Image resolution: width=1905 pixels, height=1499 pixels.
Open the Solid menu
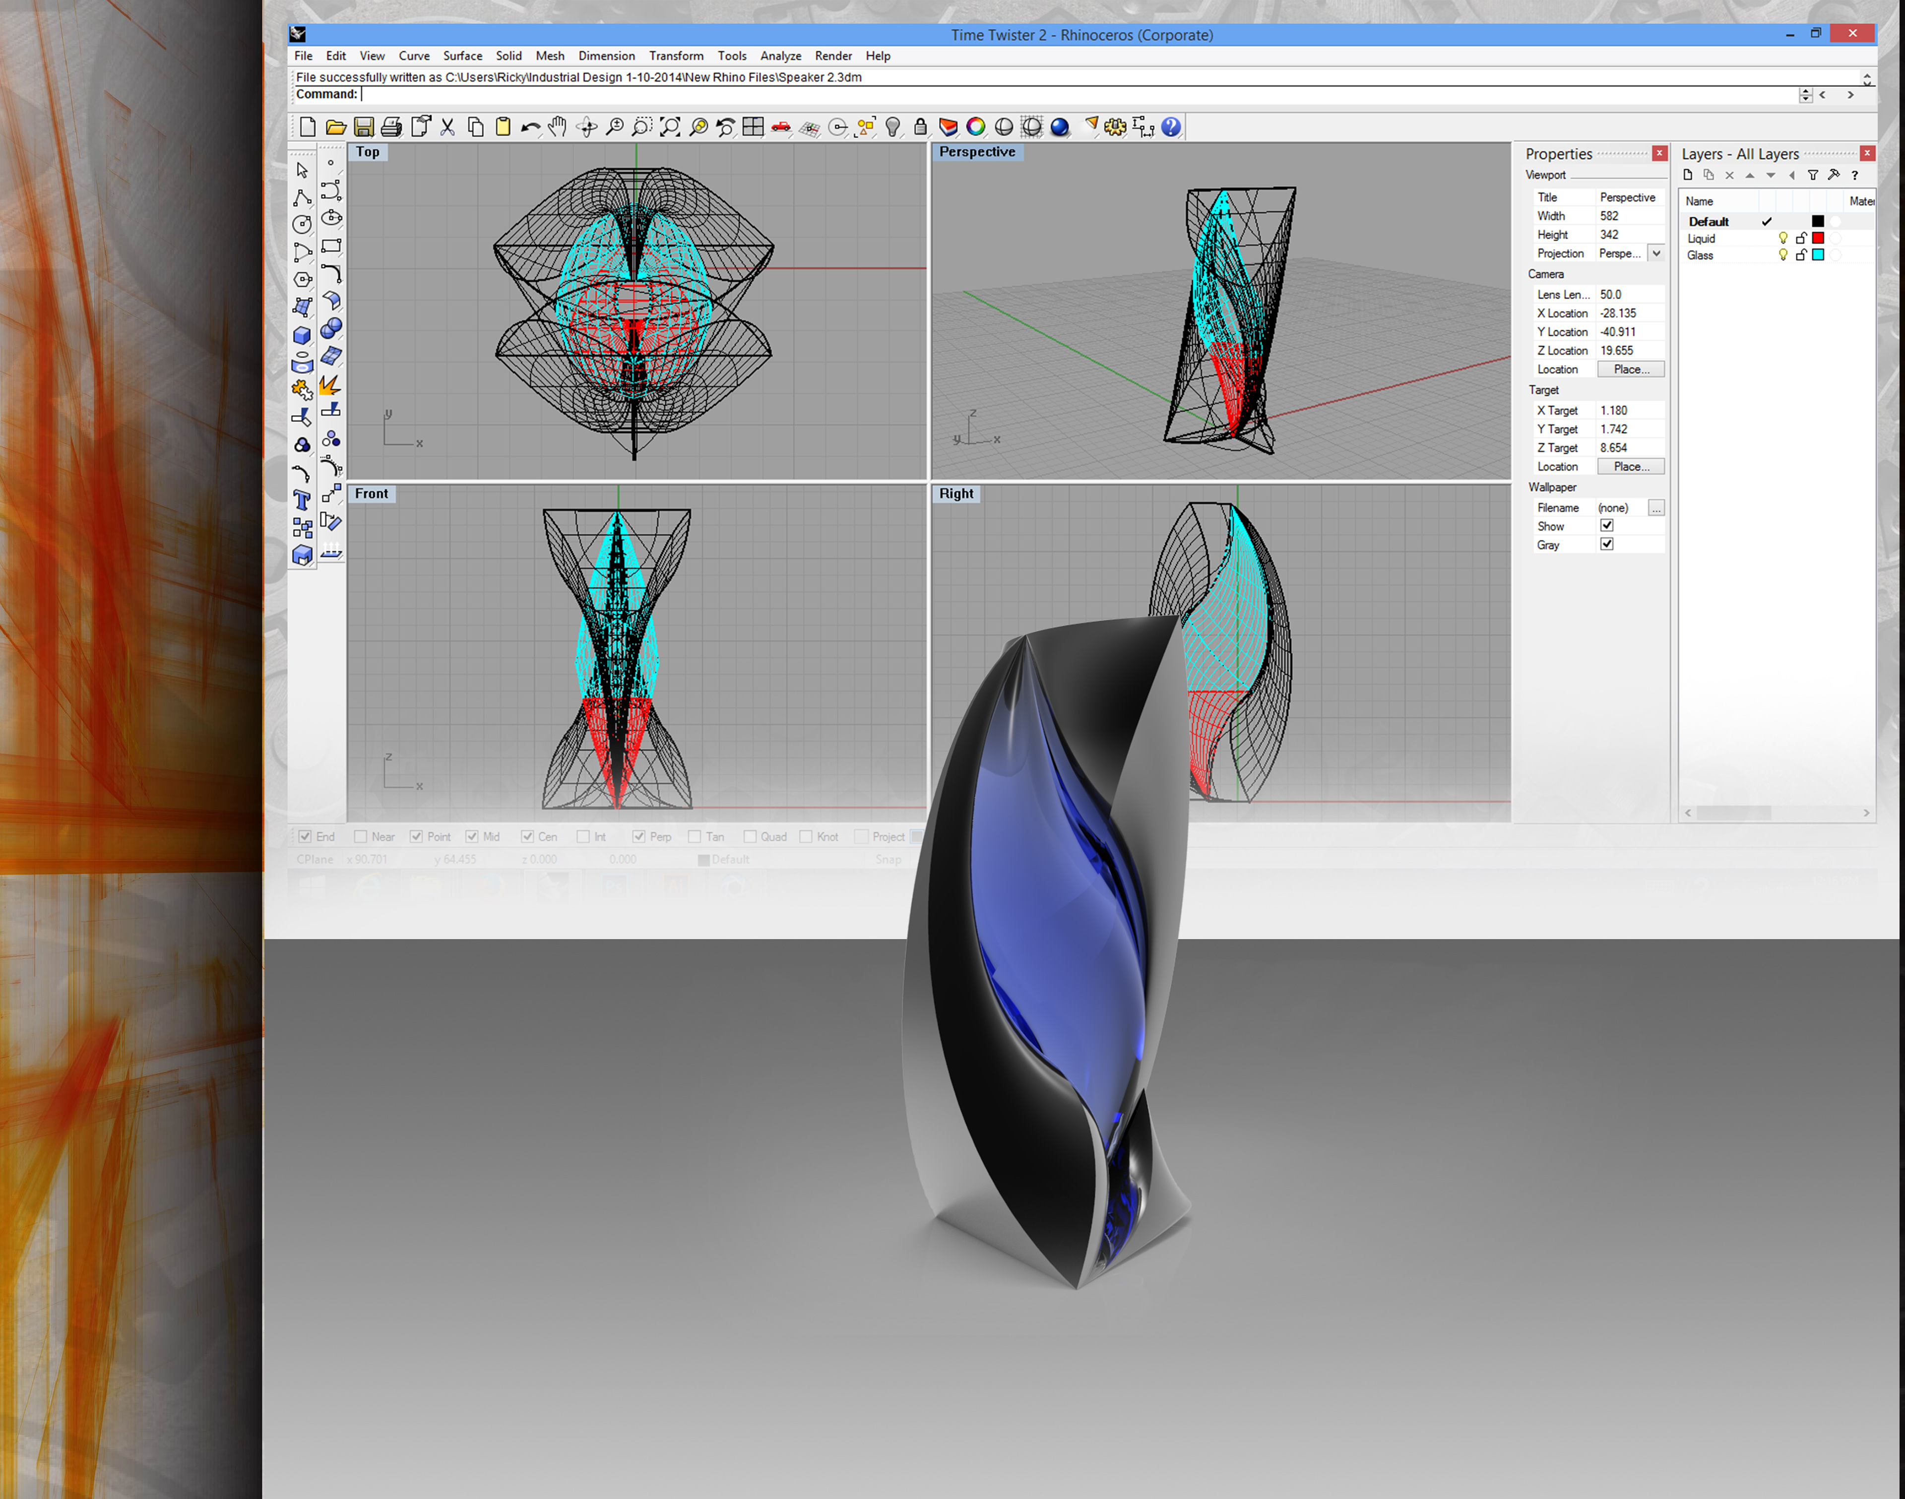click(x=508, y=55)
